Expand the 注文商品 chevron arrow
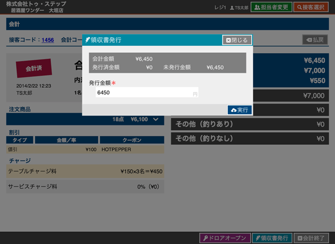Screen dimensions: 335x244 [155, 120]
